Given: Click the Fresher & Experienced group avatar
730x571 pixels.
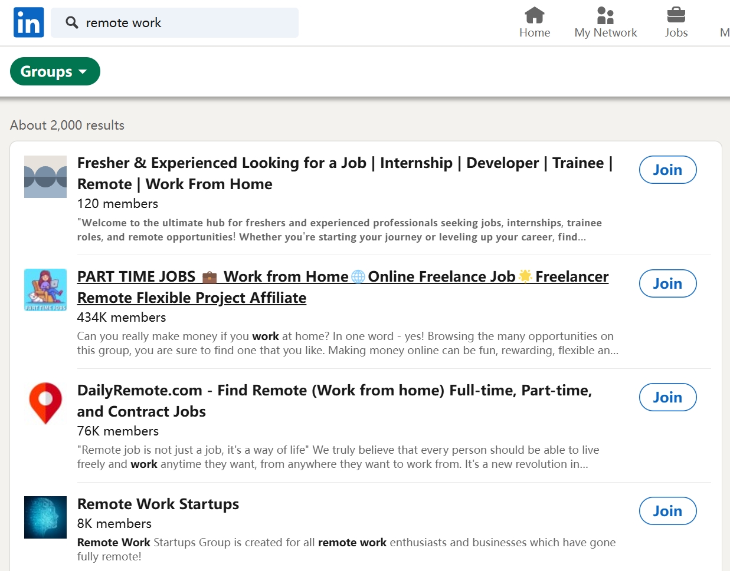Looking at the screenshot, I should 45,177.
